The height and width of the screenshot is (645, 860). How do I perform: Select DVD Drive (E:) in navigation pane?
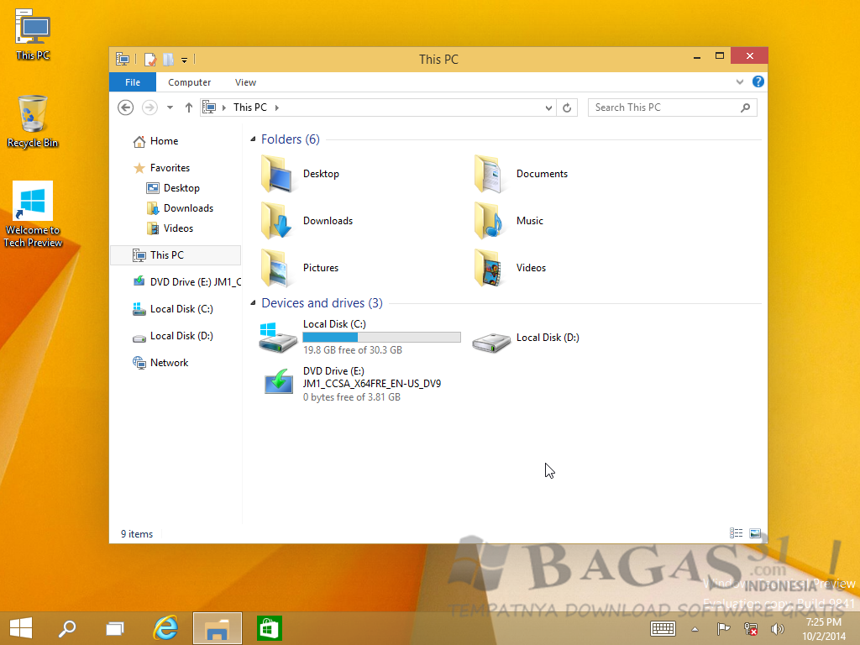(x=187, y=282)
